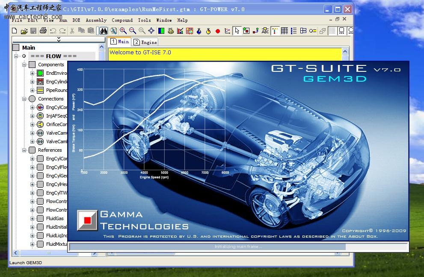Screen dimensions: 424x277
Task: Select the FluidInitial tree item
Action: pyautogui.click(x=56, y=227)
